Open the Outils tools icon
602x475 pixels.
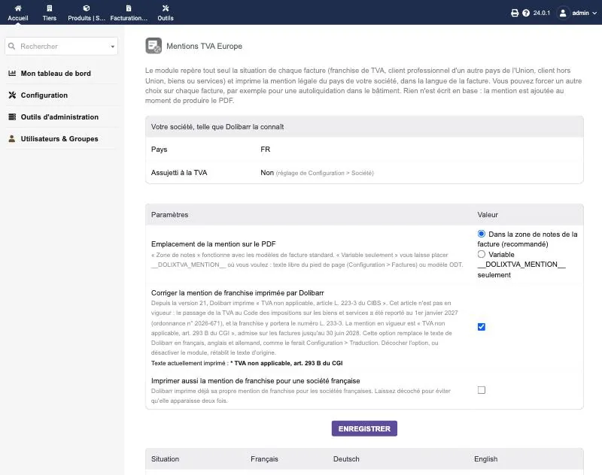[x=166, y=8]
